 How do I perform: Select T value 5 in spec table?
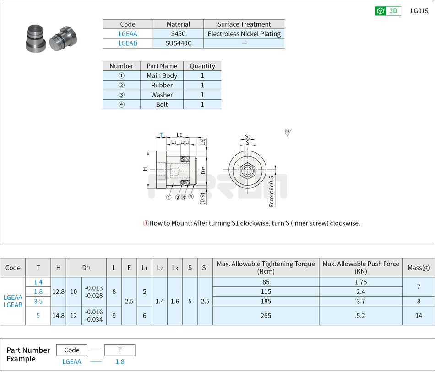tap(38, 316)
